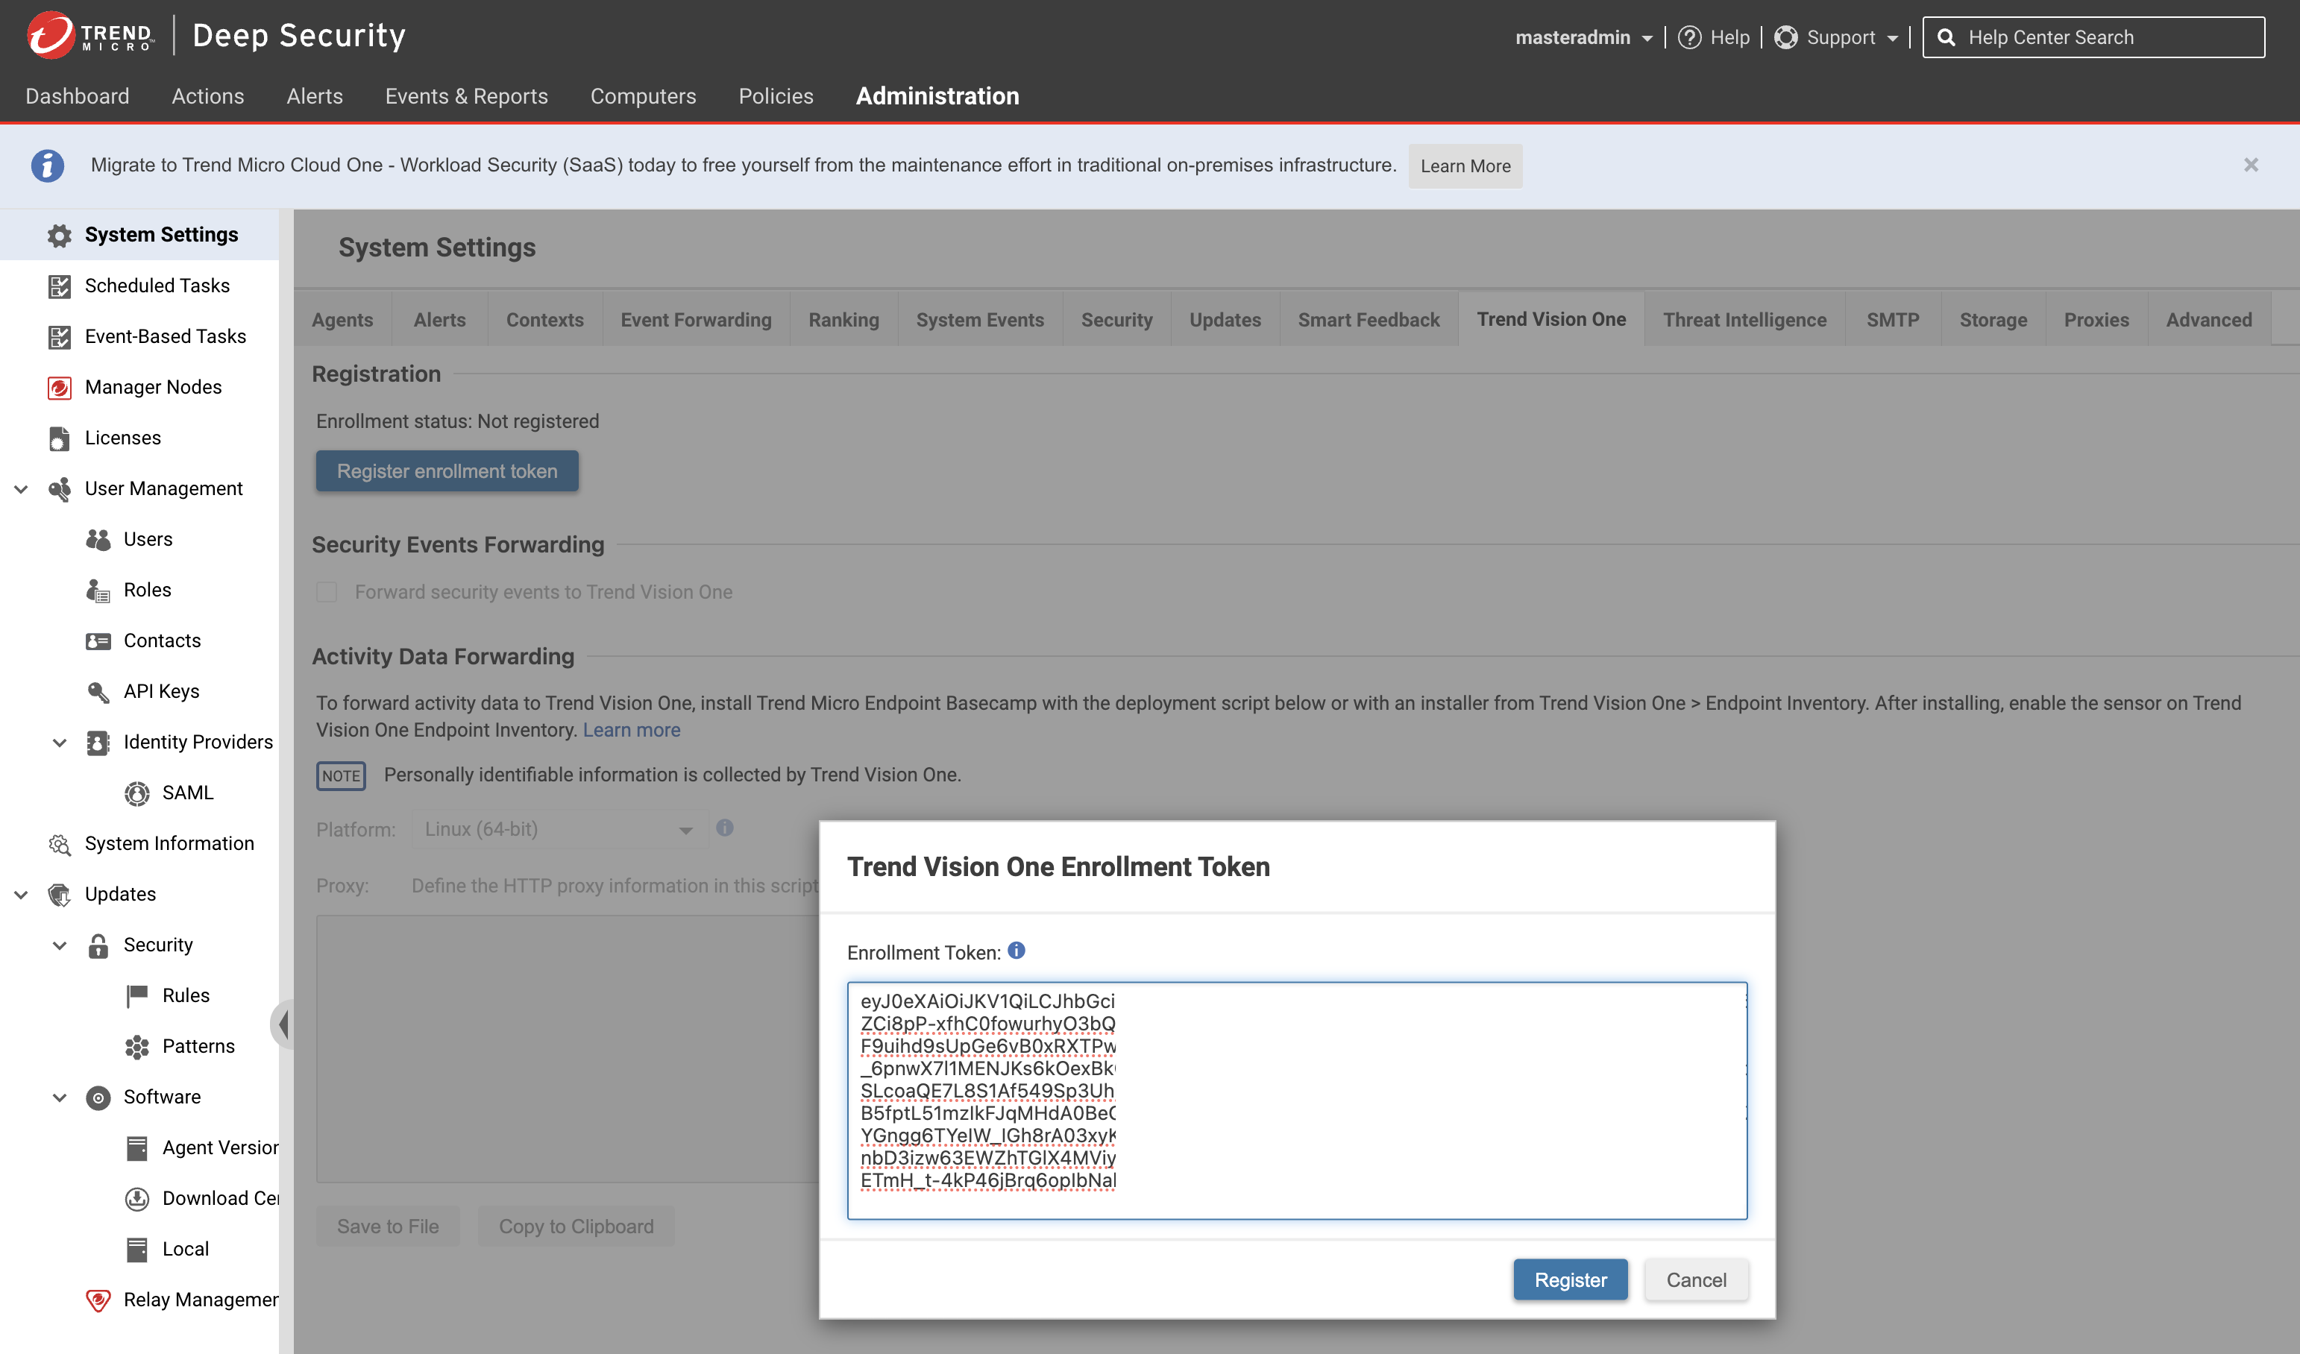Click the Security padlock icon
The height and width of the screenshot is (1354, 2300).
tap(98, 945)
